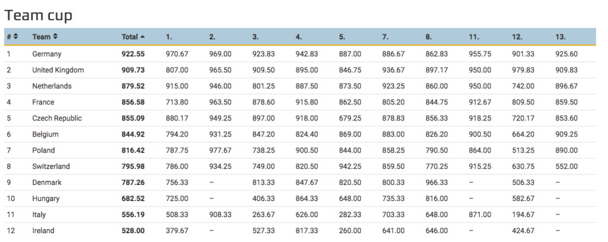Select Italy's total score 556.19

pyautogui.click(x=133, y=215)
